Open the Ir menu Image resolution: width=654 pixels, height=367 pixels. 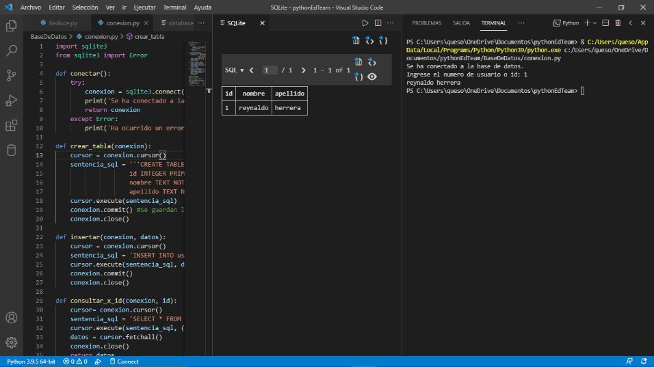pos(125,8)
